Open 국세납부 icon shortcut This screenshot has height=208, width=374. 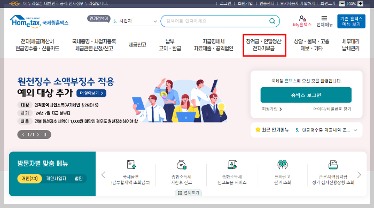(x=131, y=165)
